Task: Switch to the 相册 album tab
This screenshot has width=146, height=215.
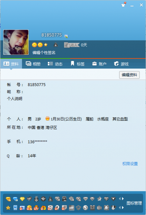Action: pyautogui.click(x=33, y=64)
